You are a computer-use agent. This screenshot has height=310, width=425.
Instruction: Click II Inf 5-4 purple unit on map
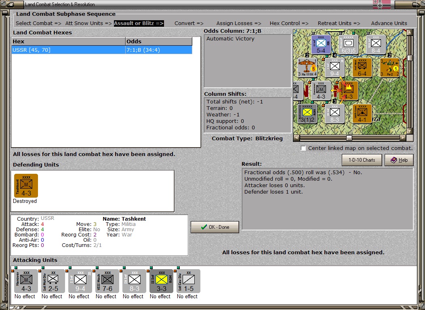[321, 45]
